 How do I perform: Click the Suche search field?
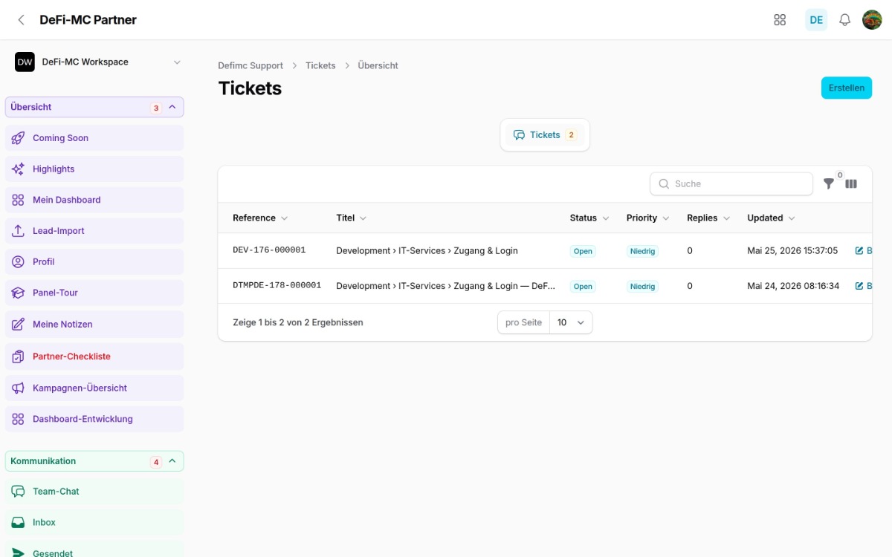(x=731, y=183)
